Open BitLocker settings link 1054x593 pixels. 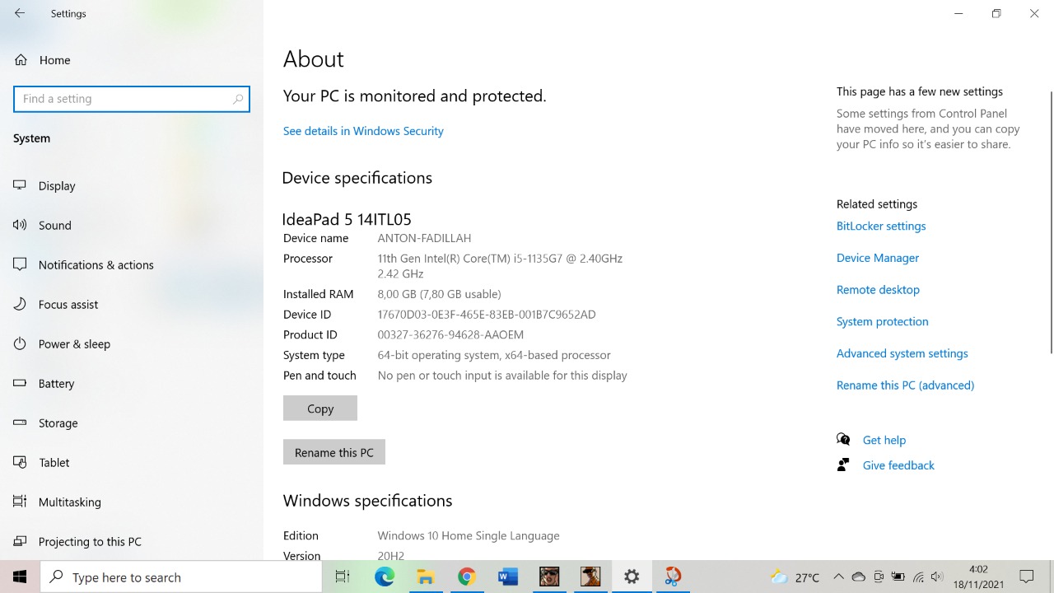[x=881, y=226]
